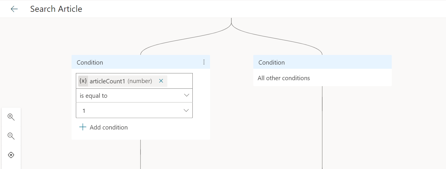Remove the articleCount1 variable with the X

tap(161, 81)
